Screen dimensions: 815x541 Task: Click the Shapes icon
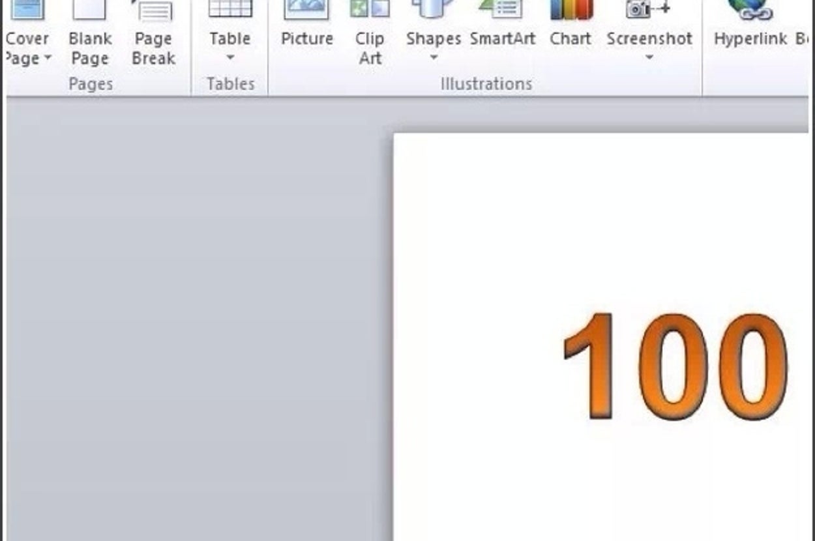433,9
